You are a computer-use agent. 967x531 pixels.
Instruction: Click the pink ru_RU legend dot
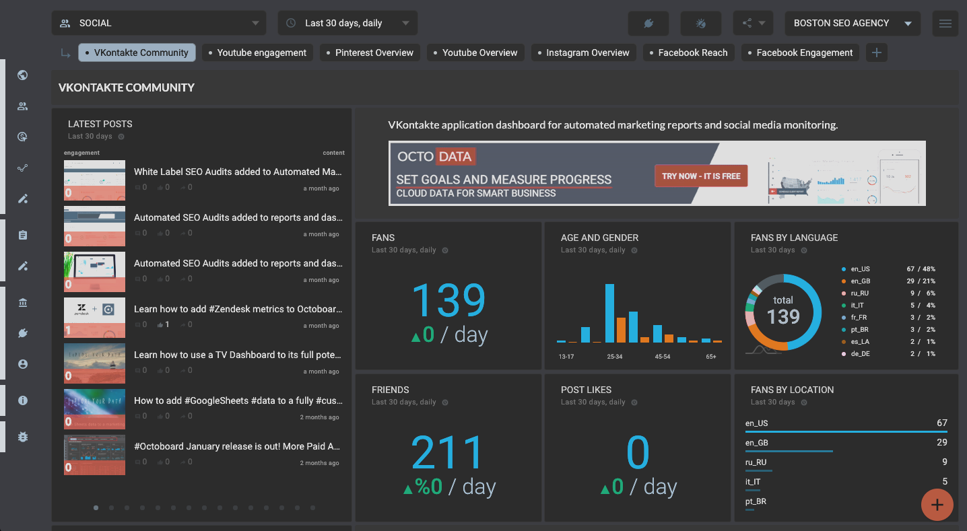[844, 293]
